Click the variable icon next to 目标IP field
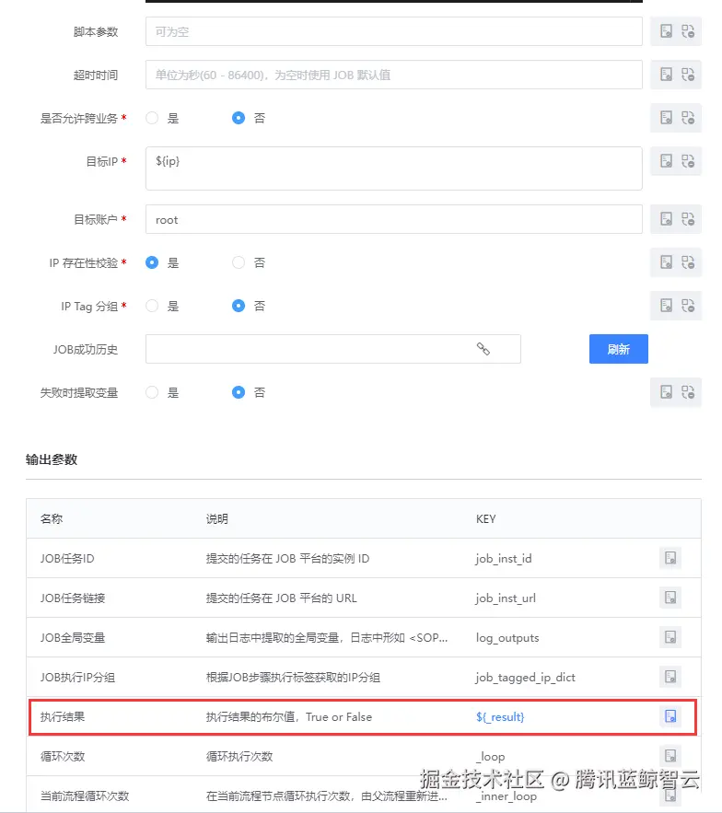Image resolution: width=722 pixels, height=813 pixels. coord(665,161)
